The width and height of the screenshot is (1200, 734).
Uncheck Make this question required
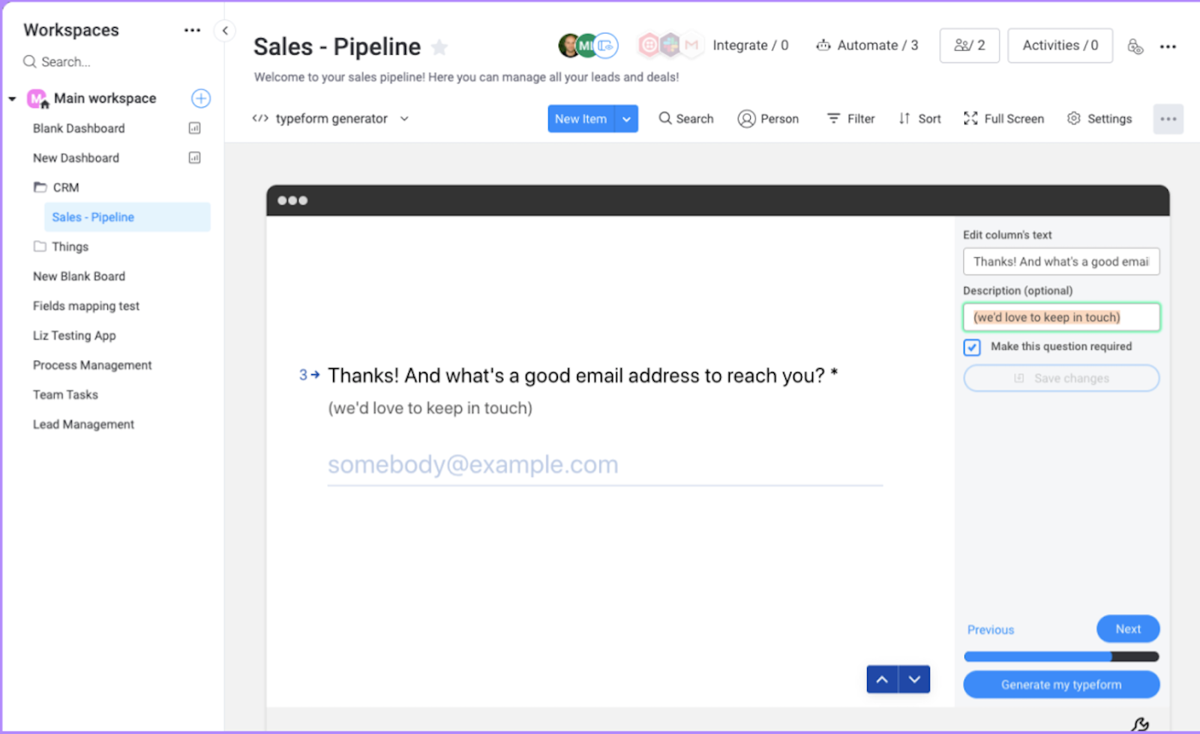tap(972, 347)
